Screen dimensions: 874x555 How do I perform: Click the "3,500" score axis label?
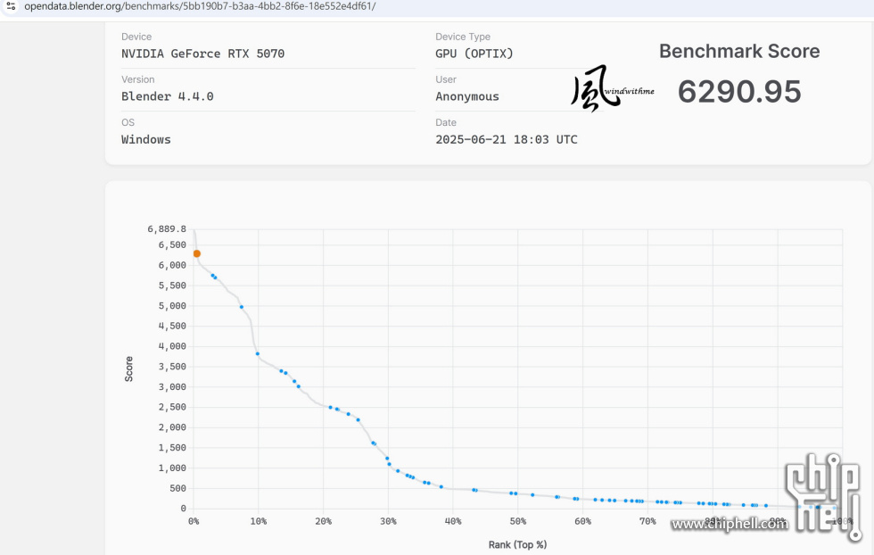172,367
